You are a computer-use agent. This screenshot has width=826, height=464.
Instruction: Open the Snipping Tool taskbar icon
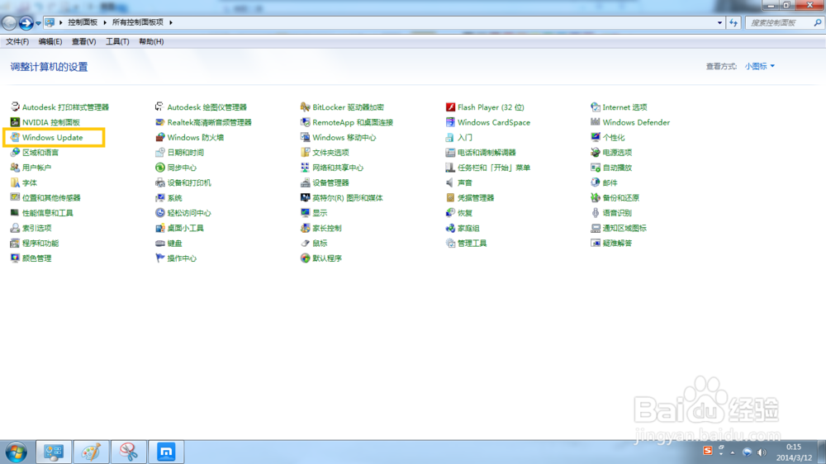click(x=129, y=452)
